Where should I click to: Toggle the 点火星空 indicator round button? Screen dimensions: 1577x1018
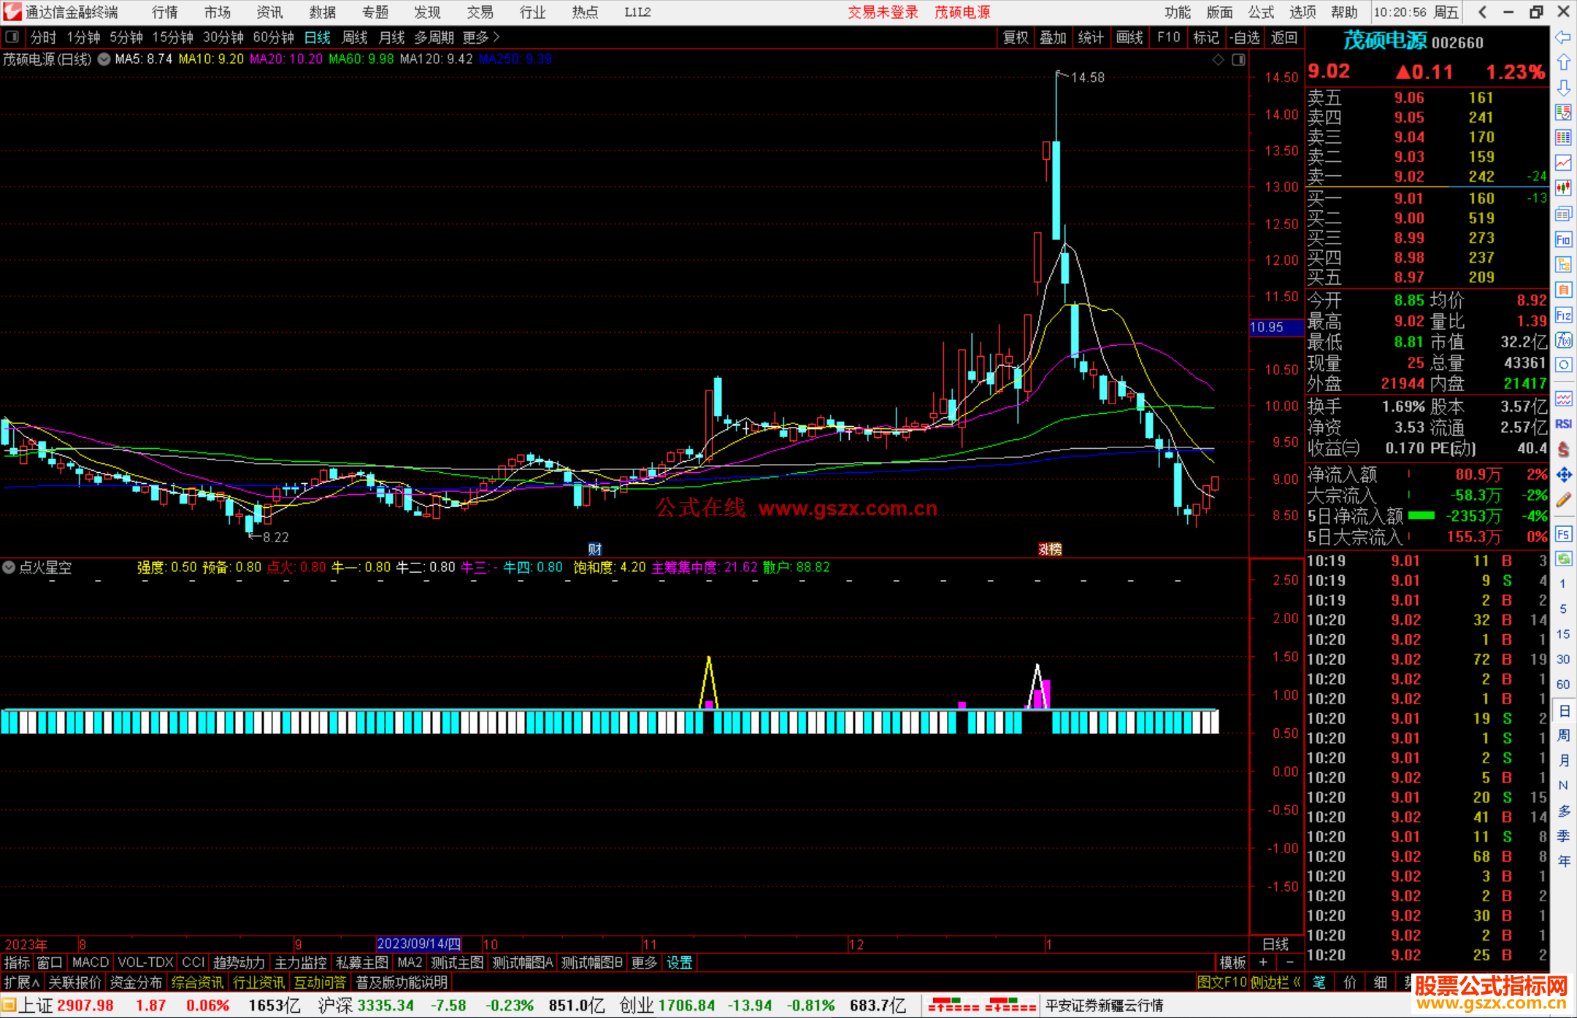pos(9,567)
